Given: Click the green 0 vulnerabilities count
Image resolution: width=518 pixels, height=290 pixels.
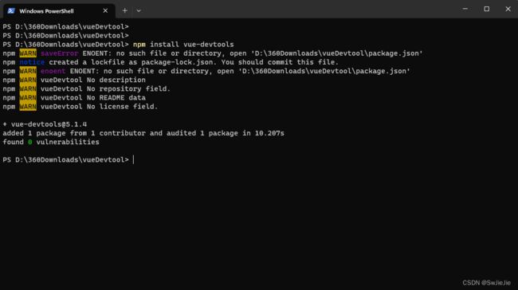Looking at the screenshot, I should pos(29,142).
